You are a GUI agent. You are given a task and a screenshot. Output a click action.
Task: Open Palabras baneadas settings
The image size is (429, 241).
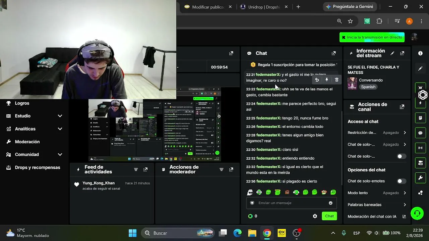click(x=377, y=205)
